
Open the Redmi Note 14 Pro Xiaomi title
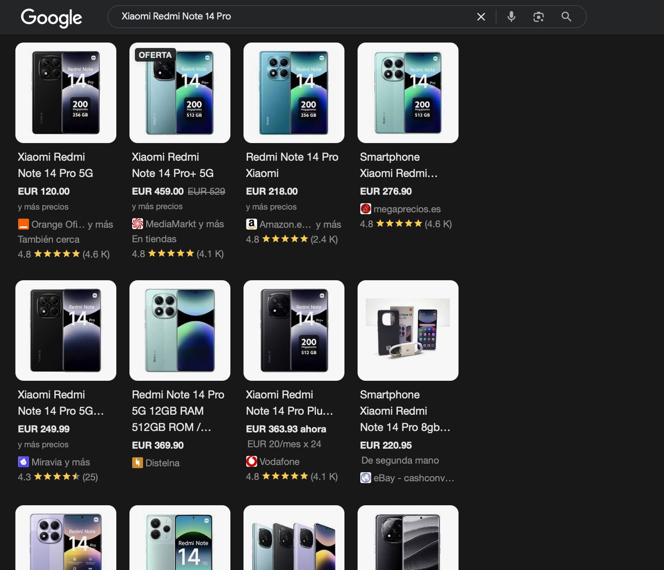292,165
